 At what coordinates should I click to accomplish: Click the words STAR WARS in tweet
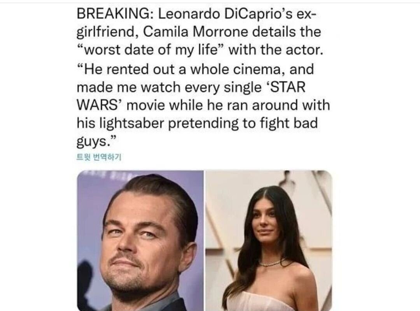(191, 96)
